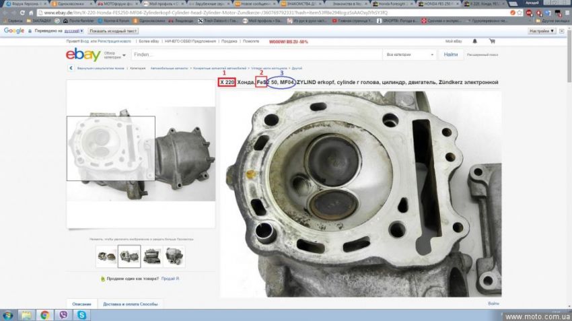Viewport: 572px width, 321px height.
Task: Click in the eBay 'Finden' search field
Action: pos(256,55)
